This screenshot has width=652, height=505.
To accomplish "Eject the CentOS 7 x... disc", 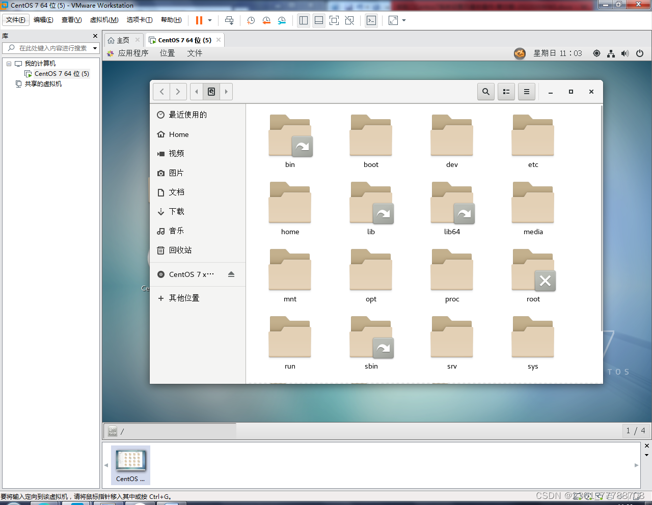I will tap(231, 274).
